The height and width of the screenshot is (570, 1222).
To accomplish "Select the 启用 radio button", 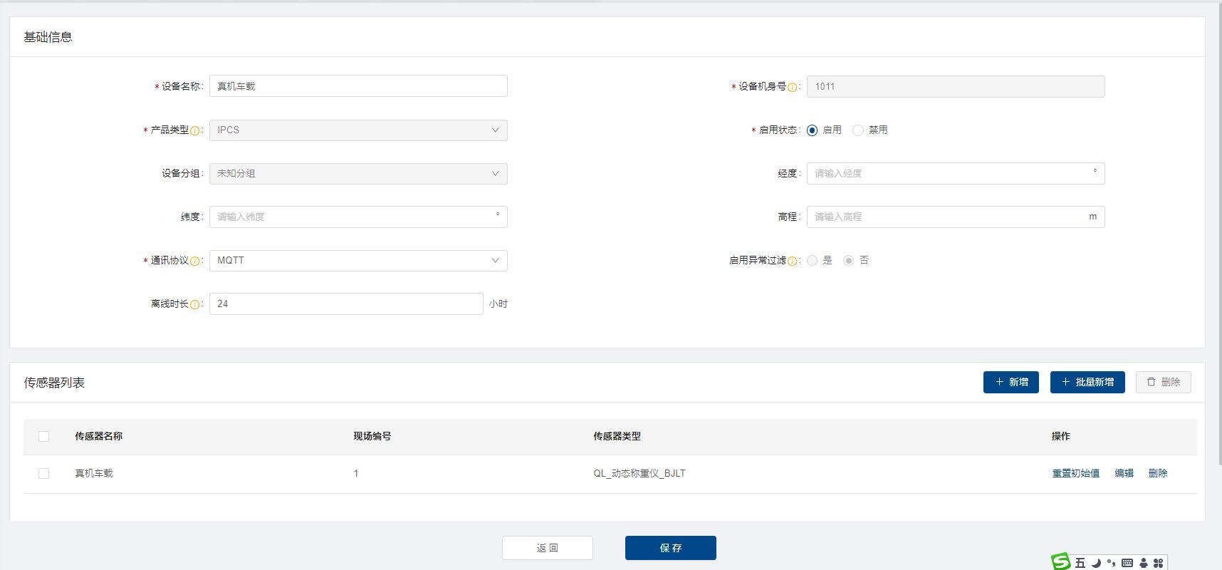I will coord(812,130).
